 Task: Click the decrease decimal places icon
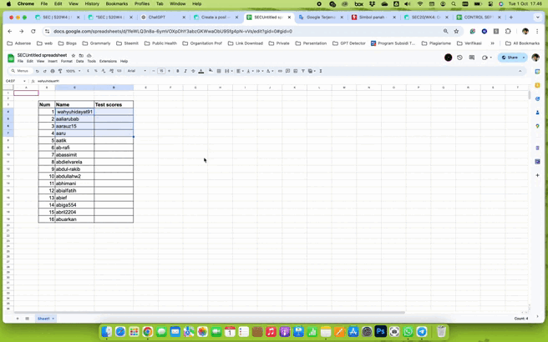(x=104, y=71)
